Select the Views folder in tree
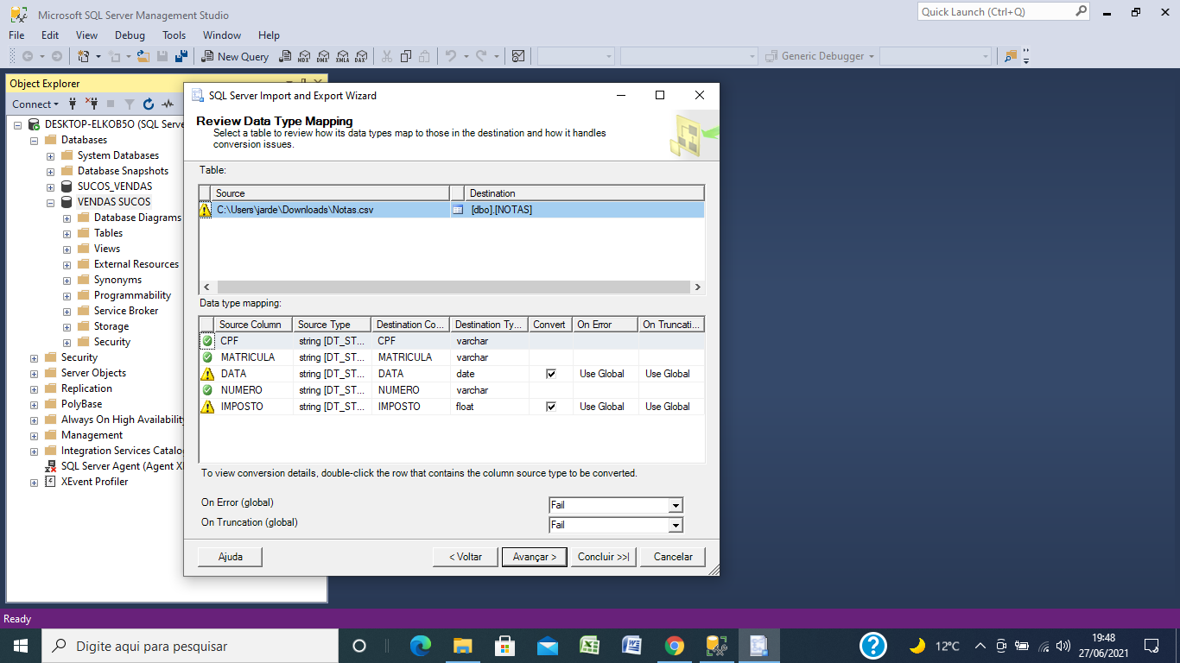 tap(107, 249)
